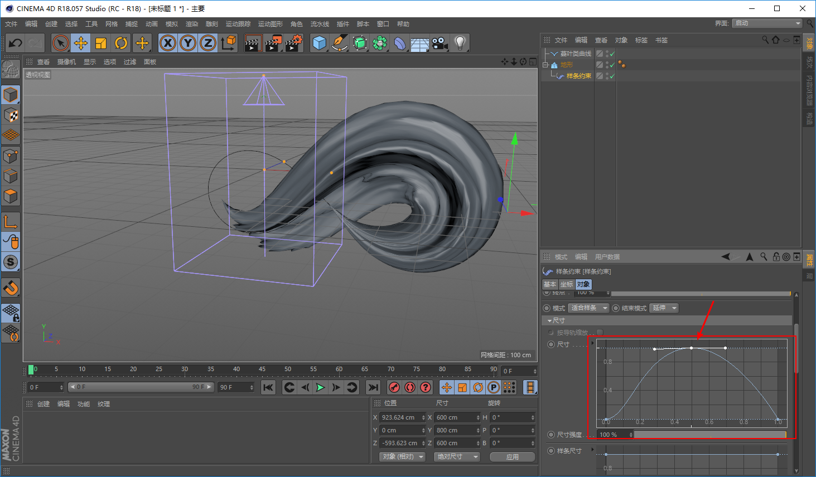The width and height of the screenshot is (816, 477).
Task: Add a Cube primitive object
Action: click(320, 43)
